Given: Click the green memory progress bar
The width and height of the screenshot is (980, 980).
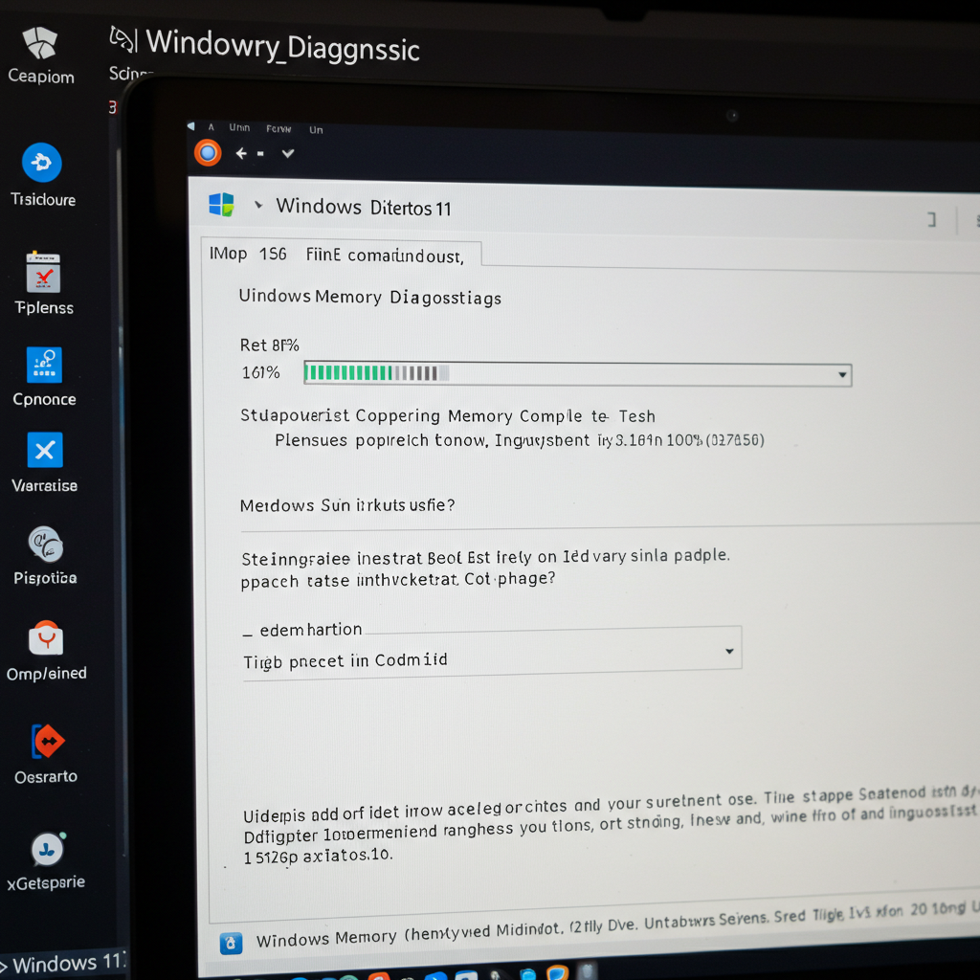Looking at the screenshot, I should click(x=577, y=374).
